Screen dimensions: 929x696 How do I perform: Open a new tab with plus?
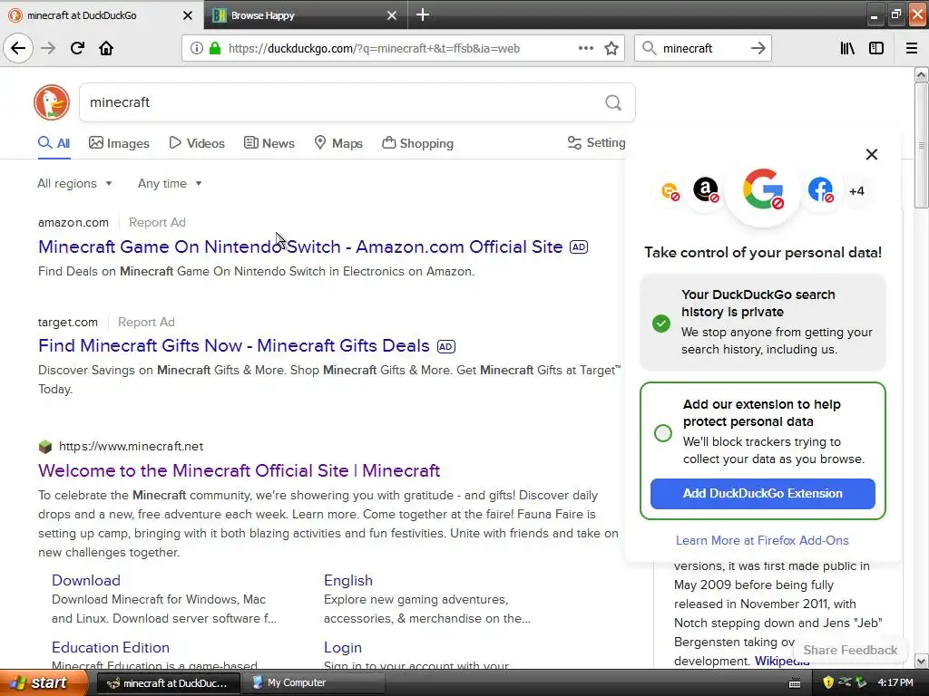pyautogui.click(x=423, y=14)
